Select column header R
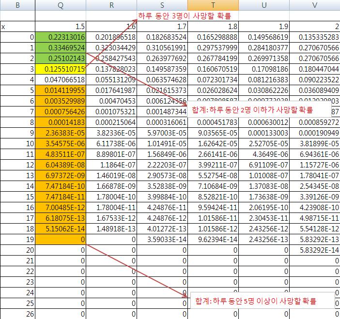This screenshot has width=340, height=319. (111, 5)
